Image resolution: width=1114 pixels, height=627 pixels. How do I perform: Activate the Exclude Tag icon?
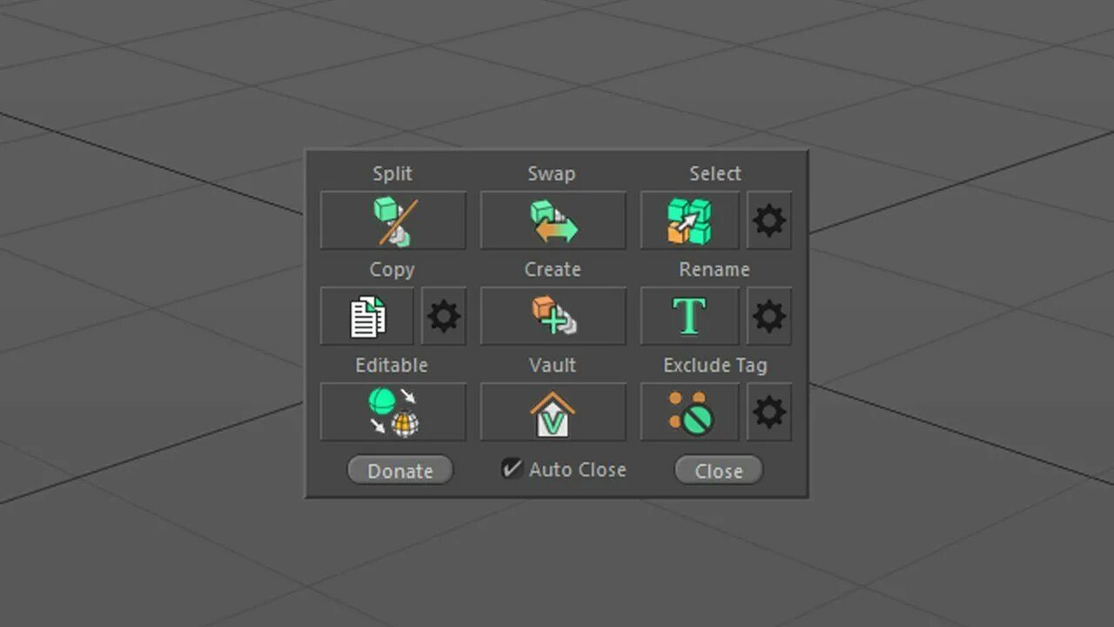[690, 412]
